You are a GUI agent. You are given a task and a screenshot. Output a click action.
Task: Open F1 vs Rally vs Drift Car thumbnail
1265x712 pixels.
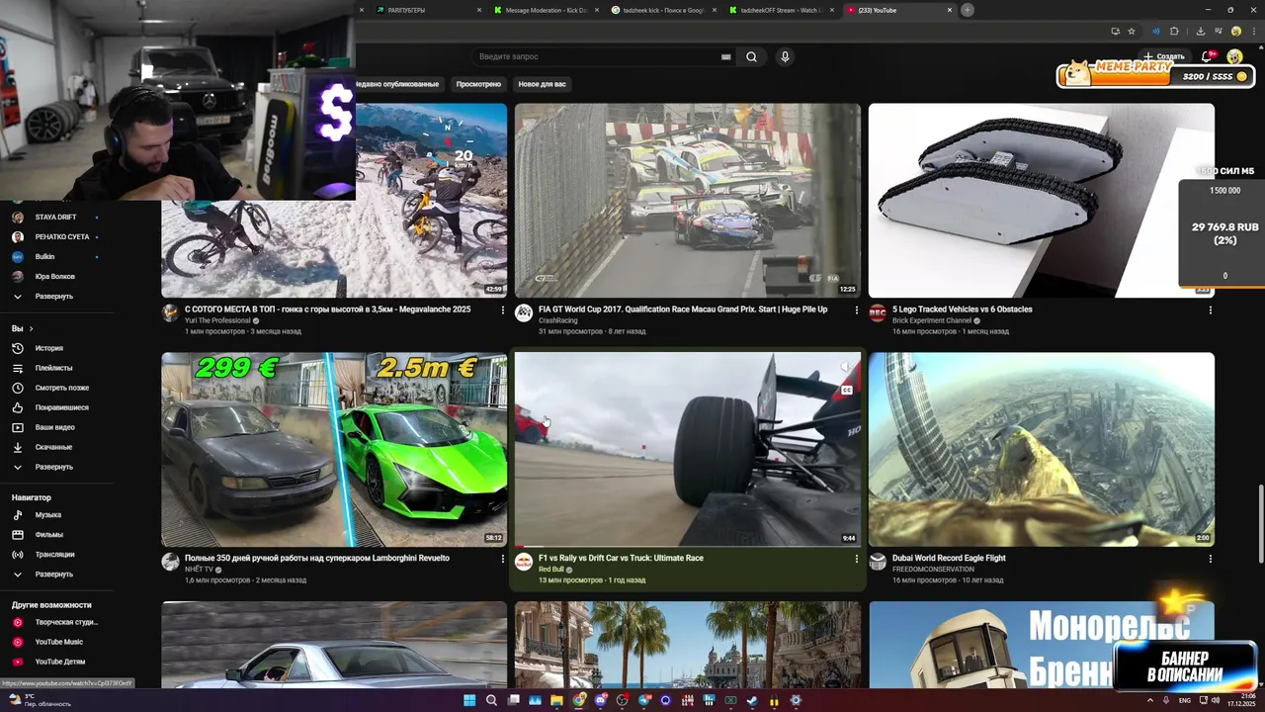coord(687,449)
